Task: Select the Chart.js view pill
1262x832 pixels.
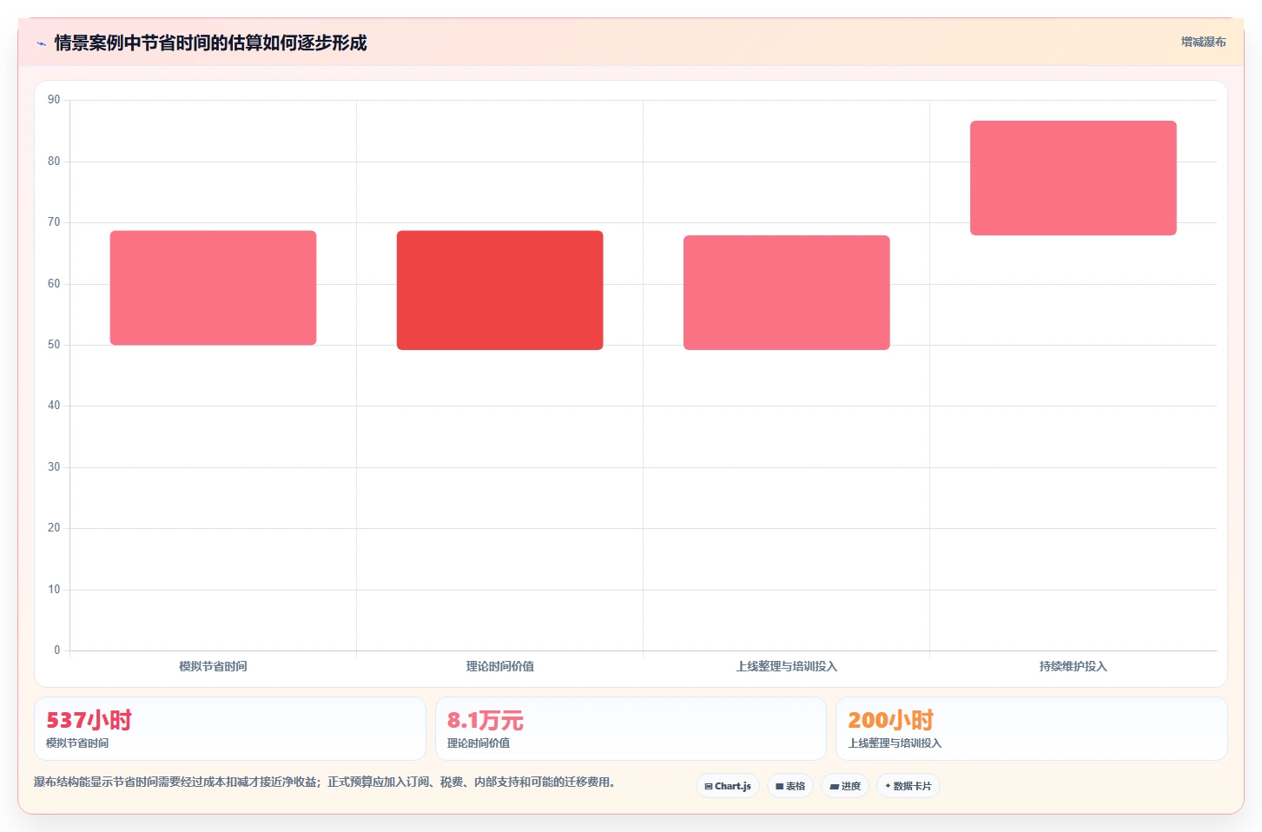Action: pos(728,786)
